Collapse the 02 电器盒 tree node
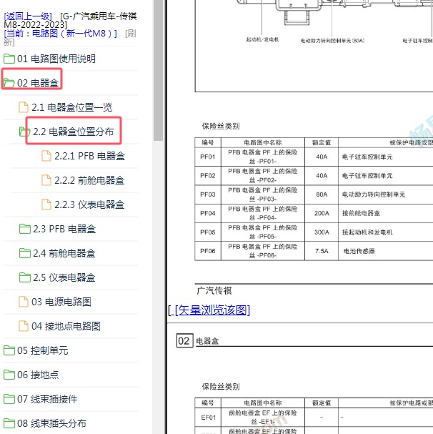433x434 pixels. point(38,83)
